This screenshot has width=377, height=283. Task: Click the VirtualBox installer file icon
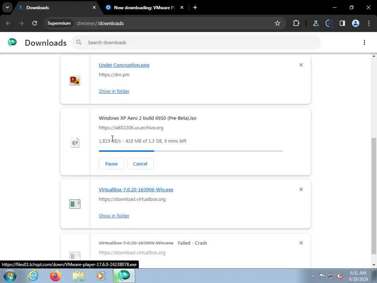[x=75, y=204]
